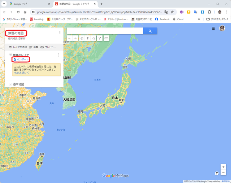
Task: Open the blue download extension icon
Action: [x=202, y=12]
